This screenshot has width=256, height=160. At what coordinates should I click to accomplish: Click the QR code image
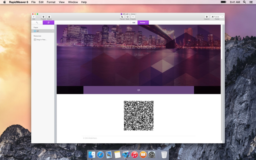139,116
